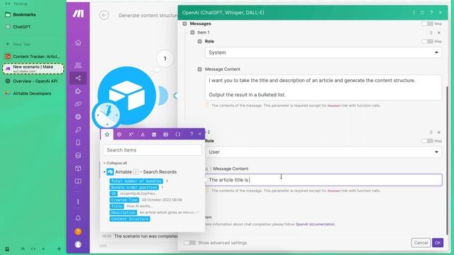
Task: Toggle Map switch for Item 2 Role
Action: [x=427, y=141]
